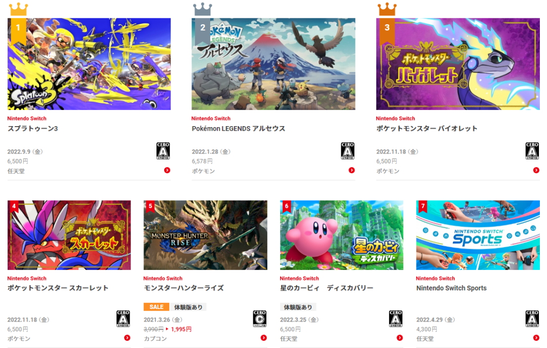Viewport: 547px width, 348px height.
Task: Click the ポケットモンスター スカーレット title text
Action: (58, 288)
